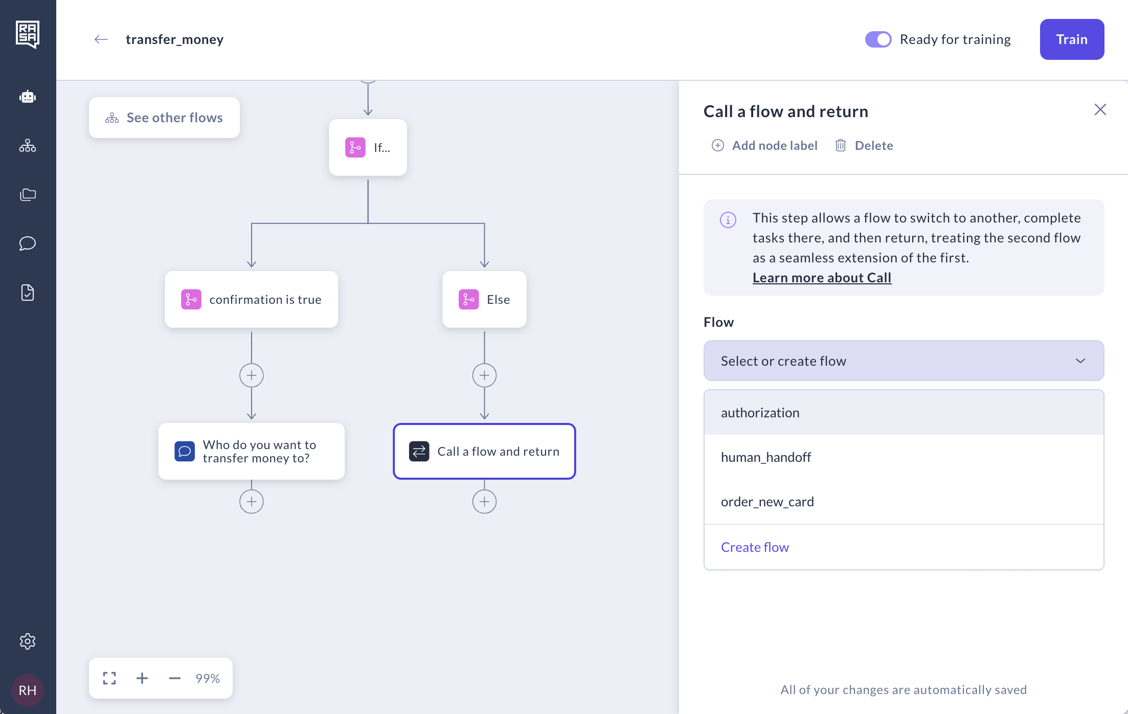Open the document checkmark icon in sidebar
Image resolution: width=1128 pixels, height=714 pixels.
[28, 293]
